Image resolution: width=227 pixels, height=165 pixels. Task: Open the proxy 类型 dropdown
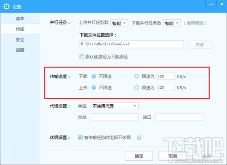pos(114,106)
